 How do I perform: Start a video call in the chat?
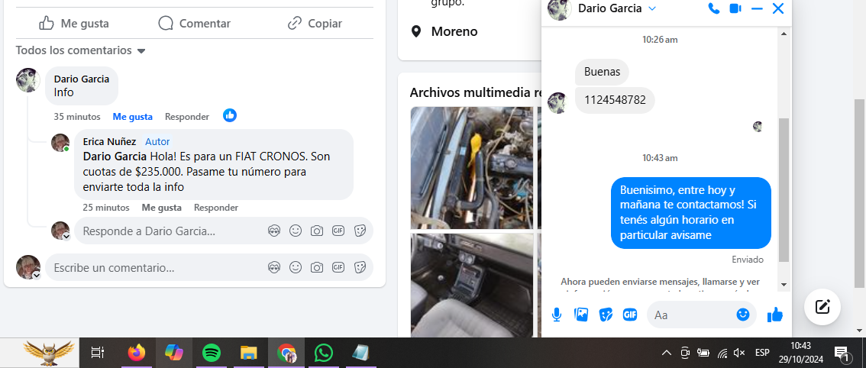[735, 8]
